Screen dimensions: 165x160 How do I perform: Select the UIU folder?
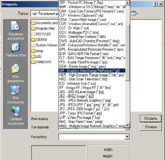click(36, 56)
